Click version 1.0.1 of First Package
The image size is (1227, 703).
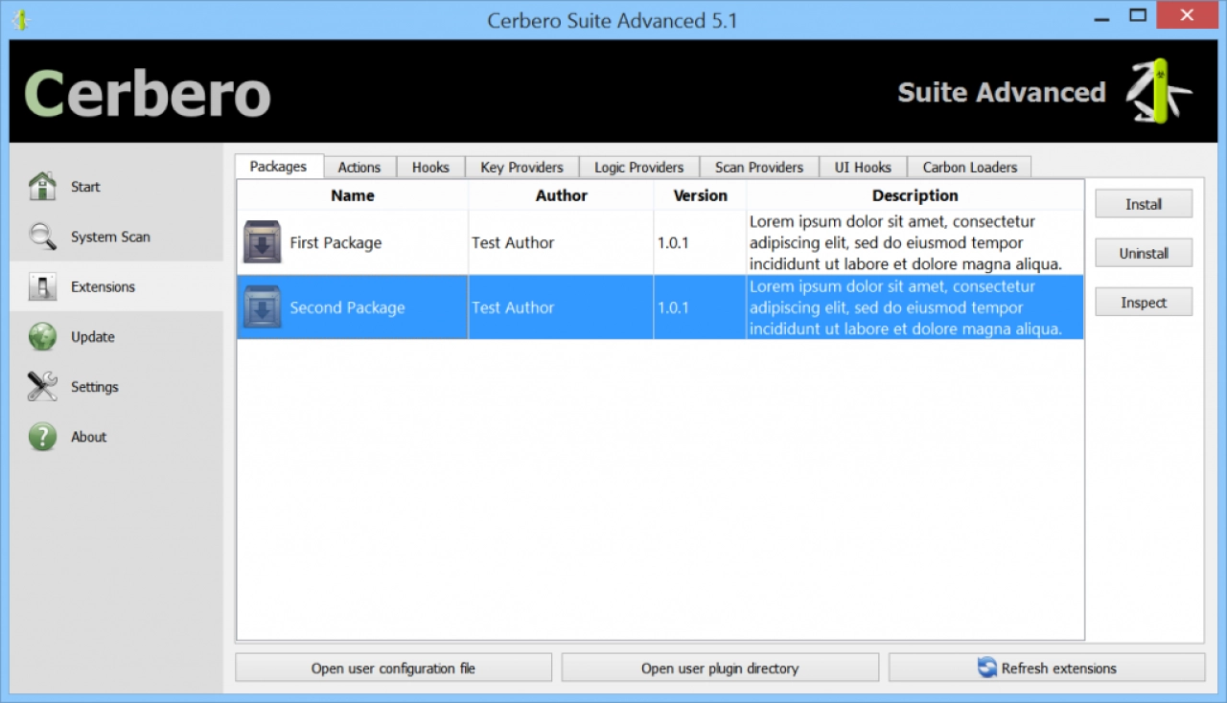coord(673,242)
